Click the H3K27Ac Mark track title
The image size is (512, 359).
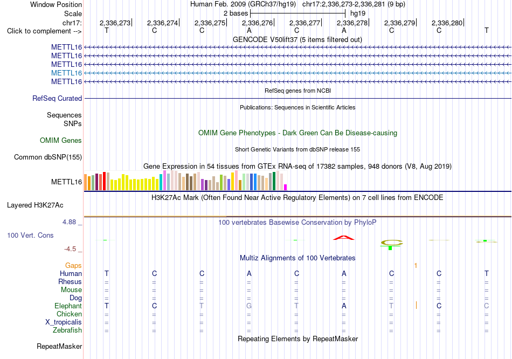point(297,198)
